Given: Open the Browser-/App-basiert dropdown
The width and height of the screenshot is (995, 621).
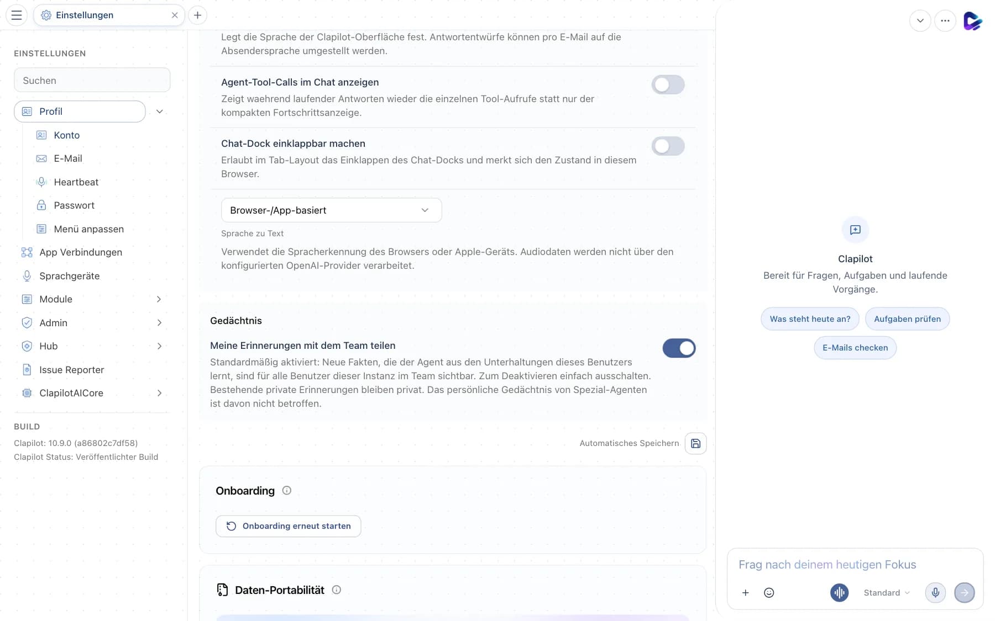Looking at the screenshot, I should (331, 210).
